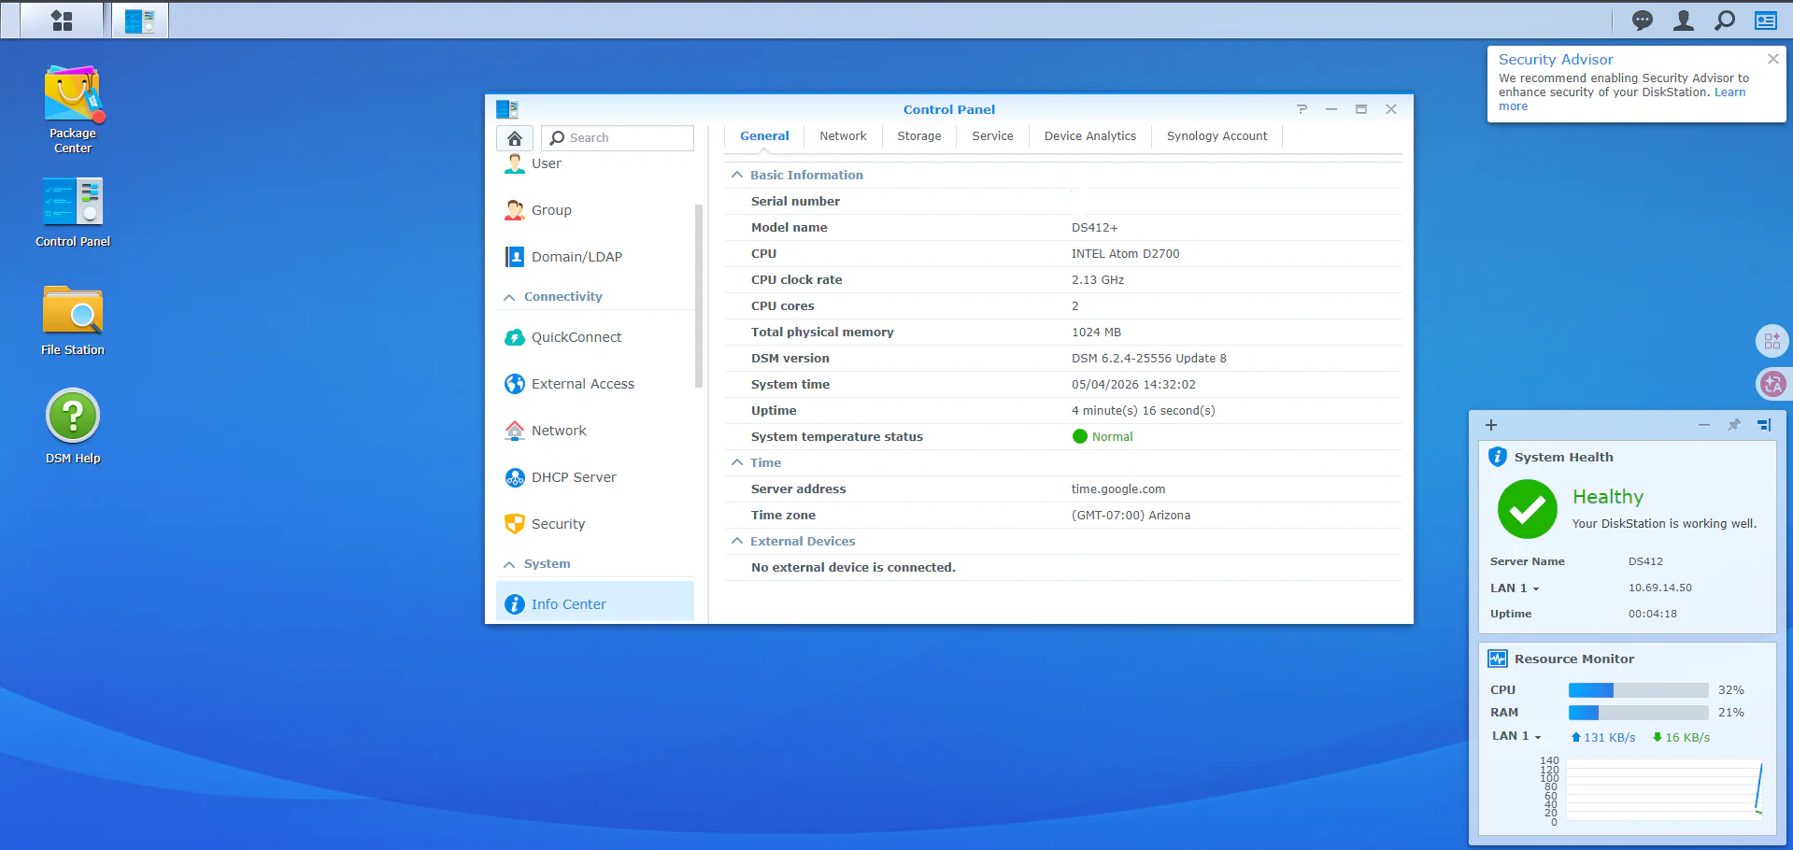Click the INTEL Atom D2700 value
1793x850 pixels.
click(1126, 253)
